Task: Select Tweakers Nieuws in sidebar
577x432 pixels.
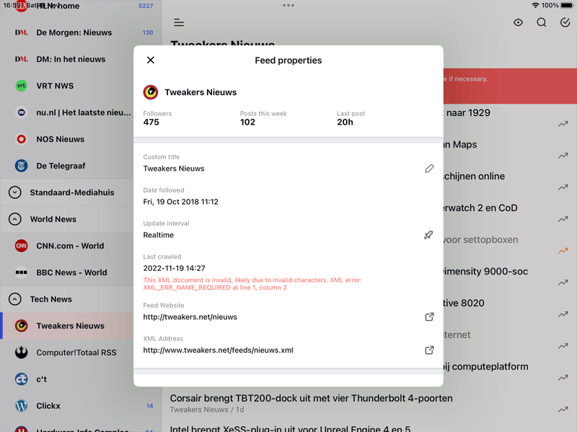Action: point(66,326)
